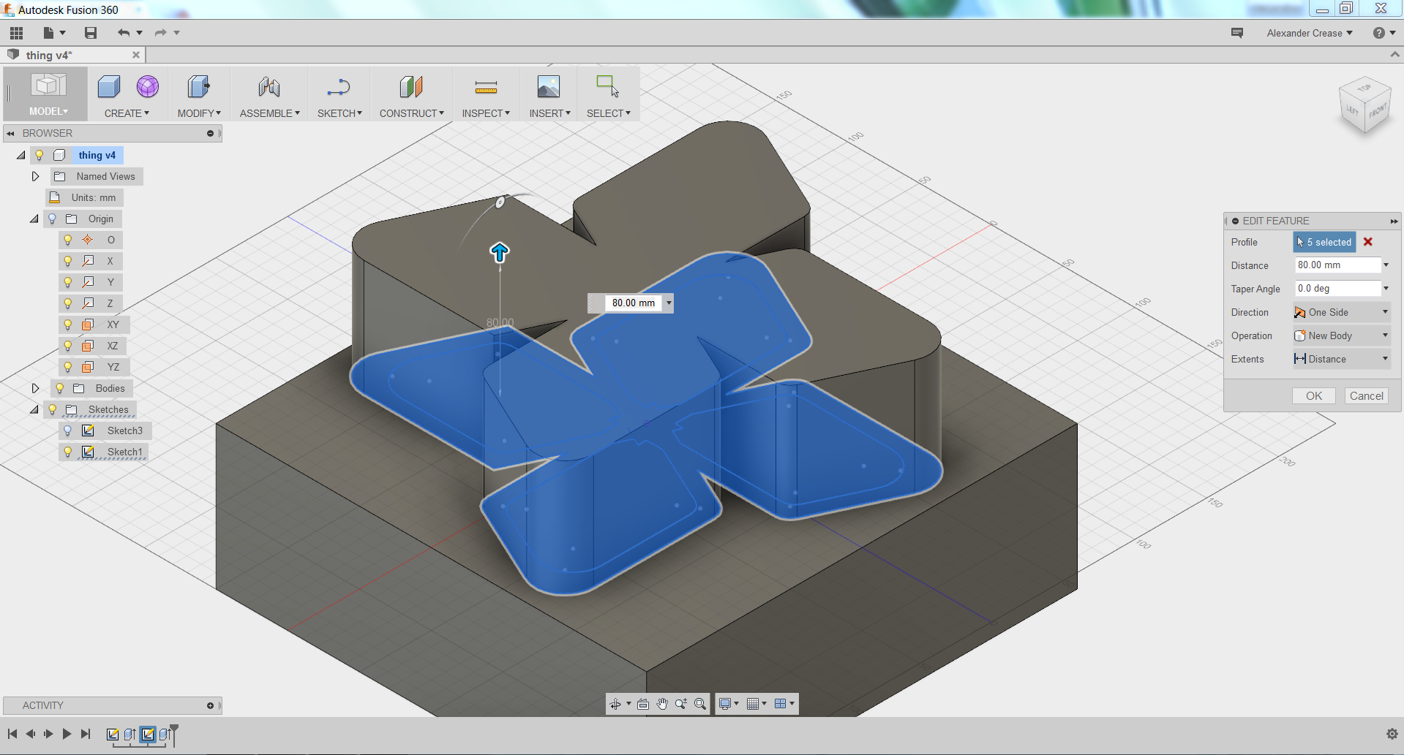Click the OK button in Edit Feature
Screen dimensions: 1404x755
[x=1313, y=395]
